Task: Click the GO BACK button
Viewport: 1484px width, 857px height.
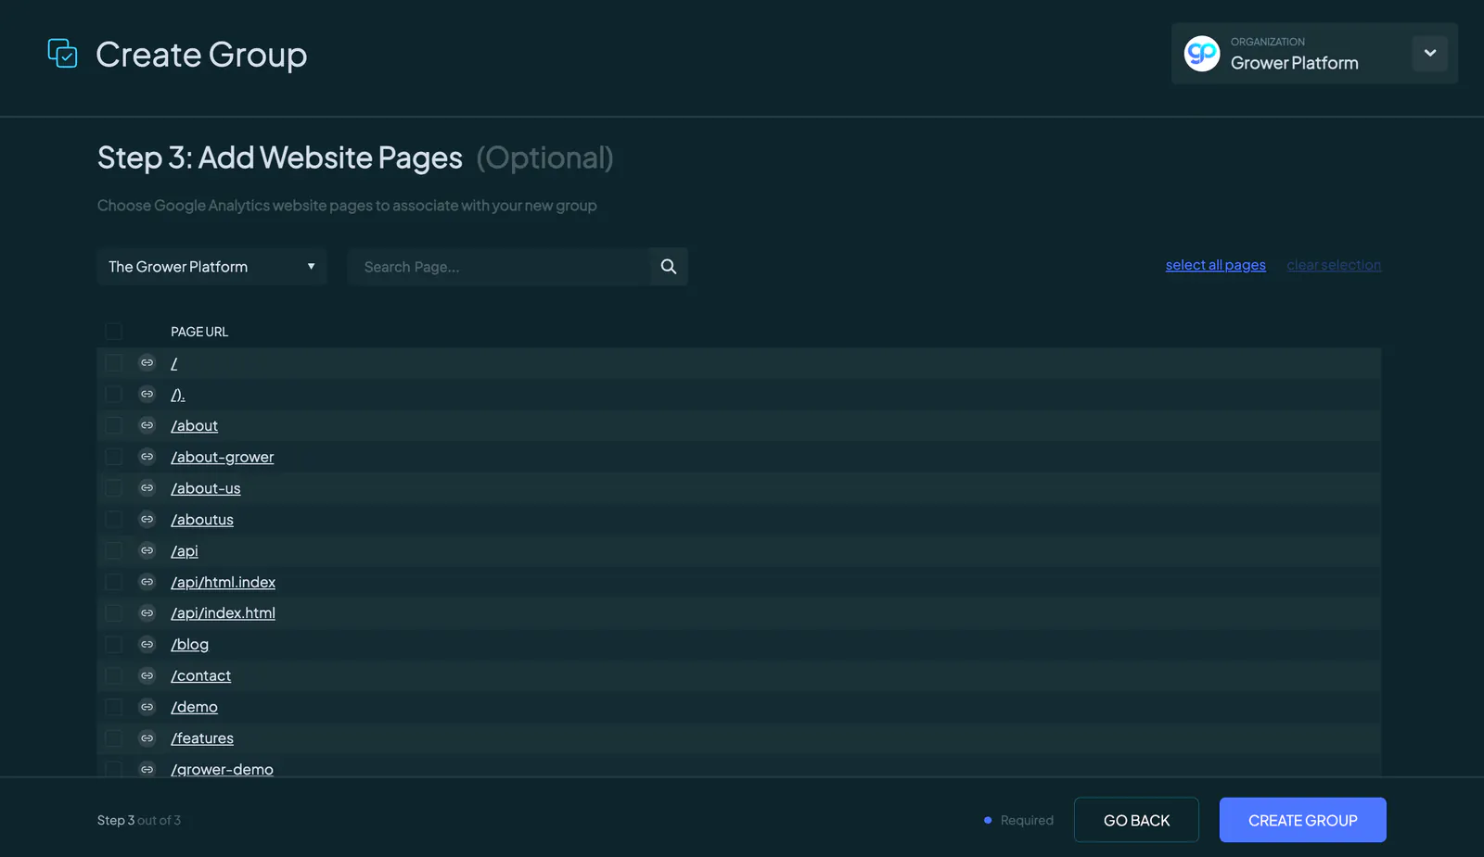Action: pos(1136,820)
